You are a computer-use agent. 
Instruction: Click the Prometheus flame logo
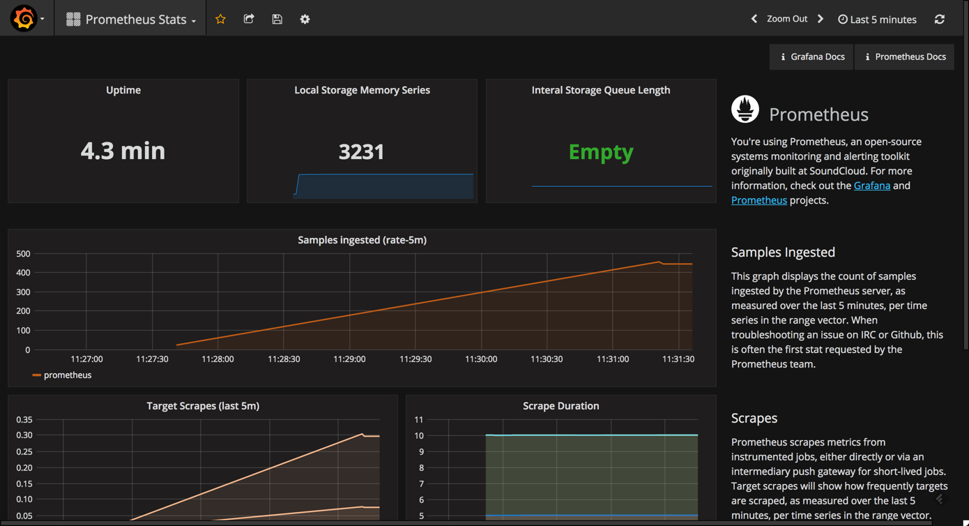[x=745, y=109]
